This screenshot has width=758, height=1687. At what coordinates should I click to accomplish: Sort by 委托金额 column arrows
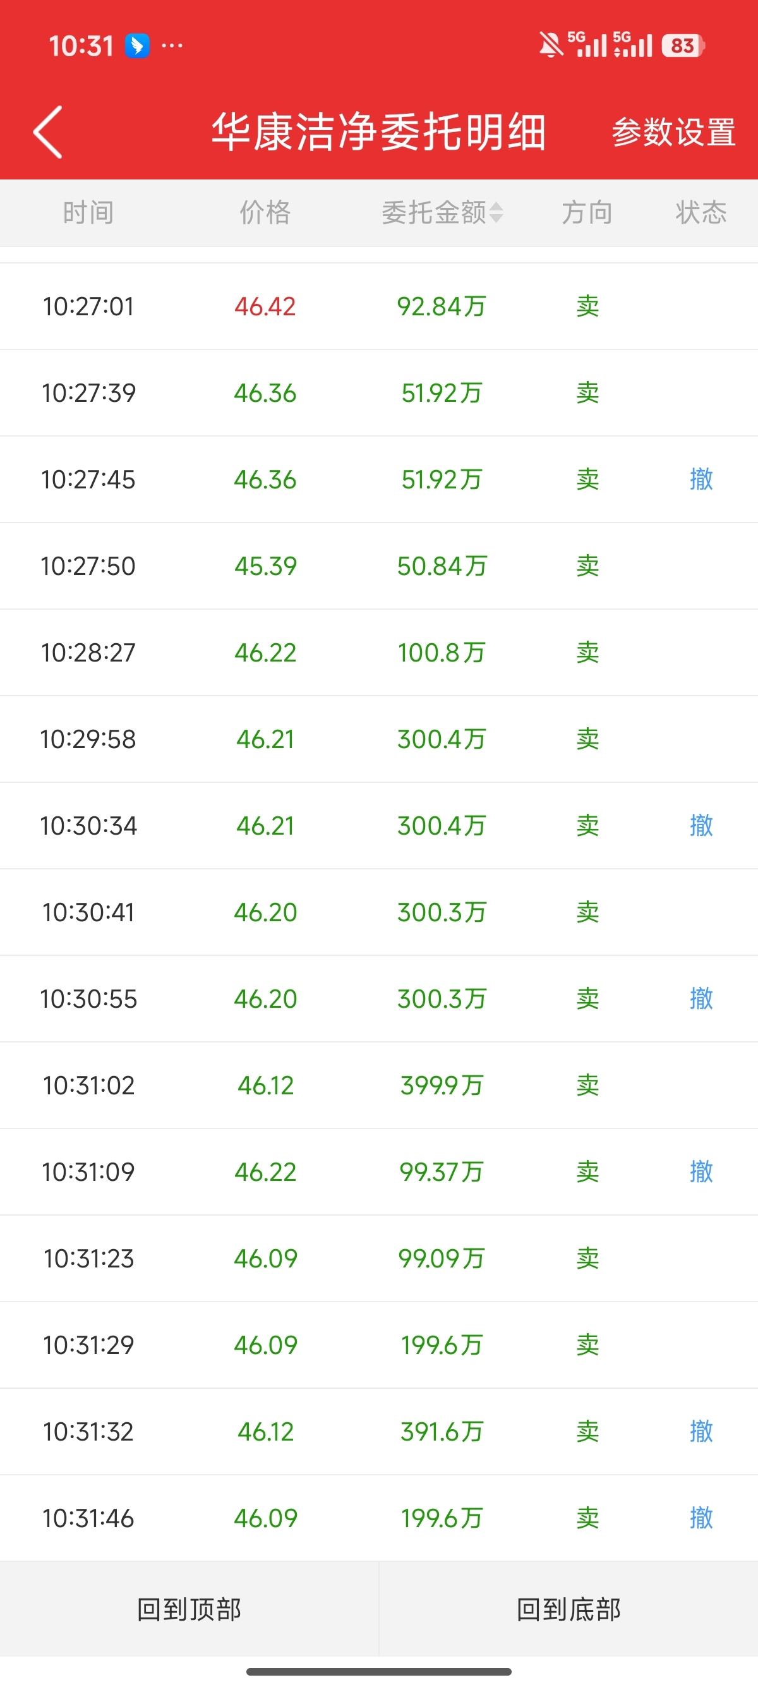496,213
